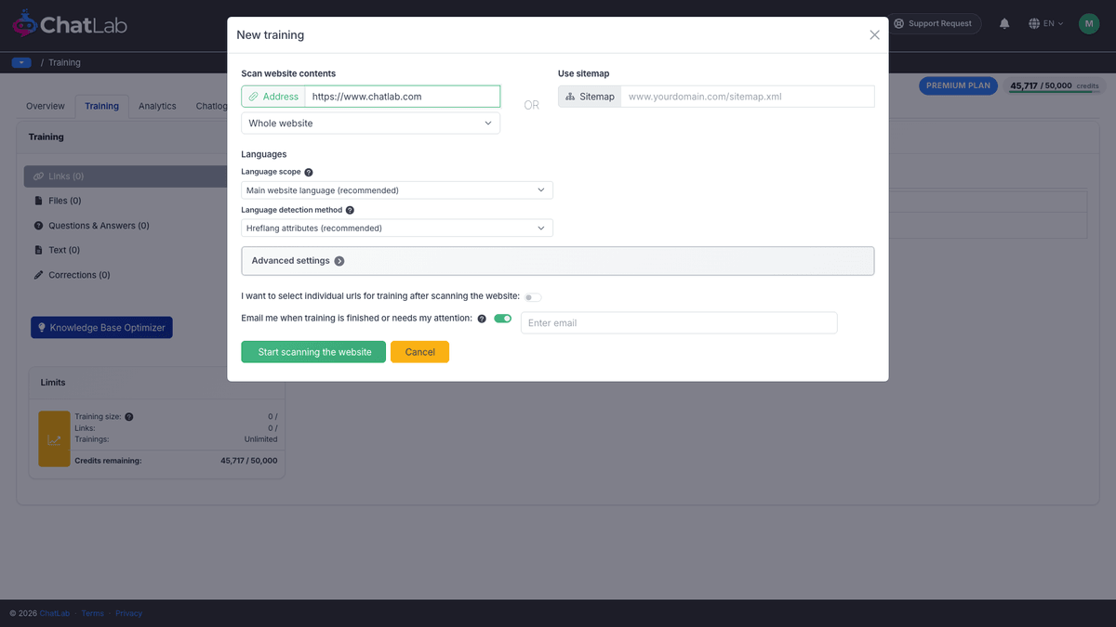The height and width of the screenshot is (627, 1116).
Task: Click the Enter email field
Action: click(679, 322)
